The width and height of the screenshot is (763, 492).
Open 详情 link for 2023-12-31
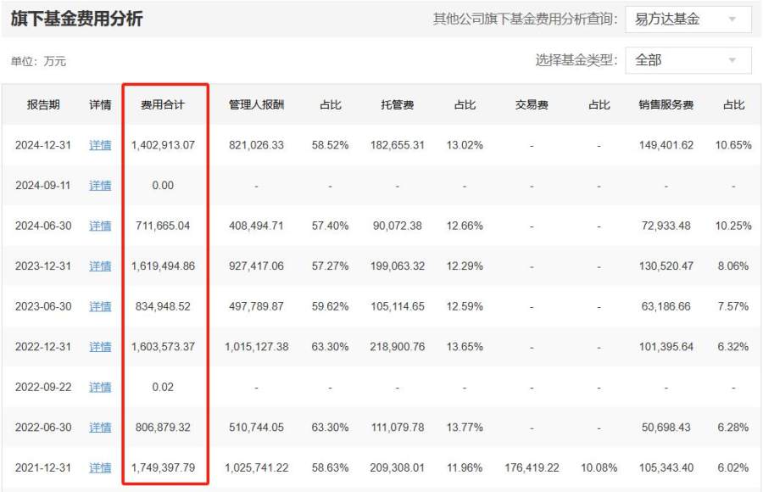pyautogui.click(x=100, y=266)
